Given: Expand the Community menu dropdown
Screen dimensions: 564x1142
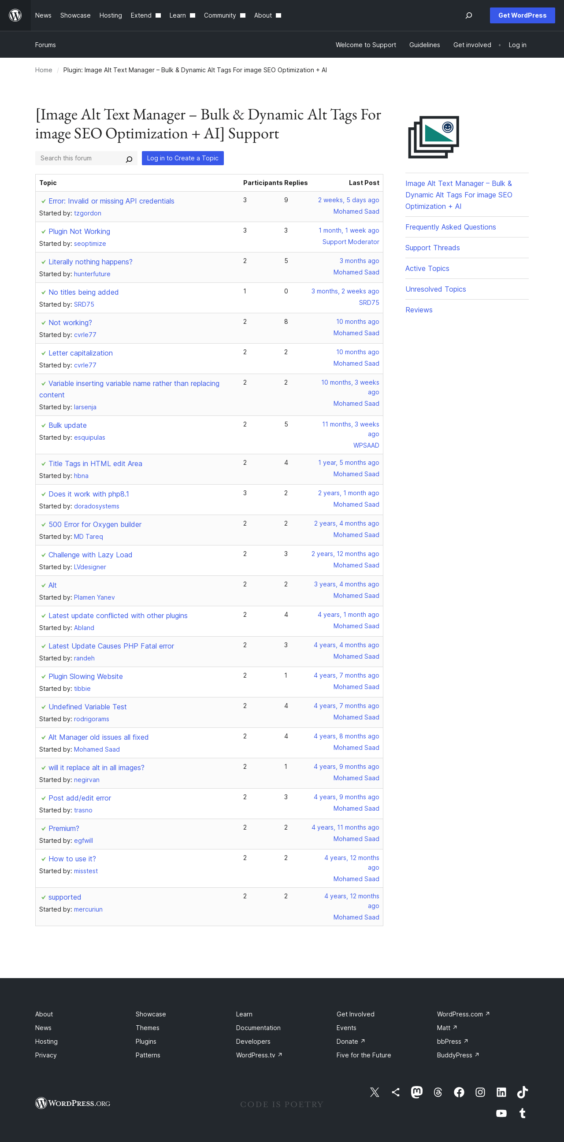Looking at the screenshot, I should (224, 15).
